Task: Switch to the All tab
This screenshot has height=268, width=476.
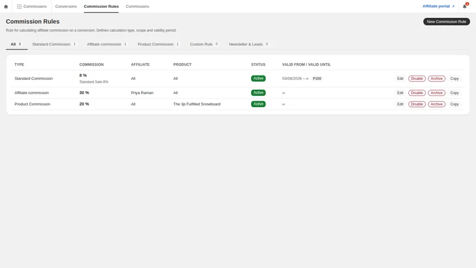Action: click(x=17, y=44)
